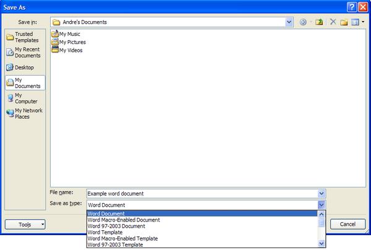Click the type list scrollbar thumb
Screen dimensions: 371x250
click(x=322, y=223)
